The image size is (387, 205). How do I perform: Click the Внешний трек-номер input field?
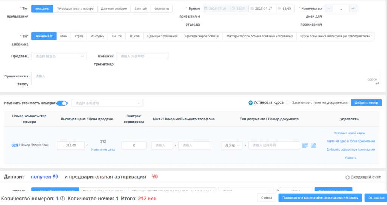click(142, 56)
